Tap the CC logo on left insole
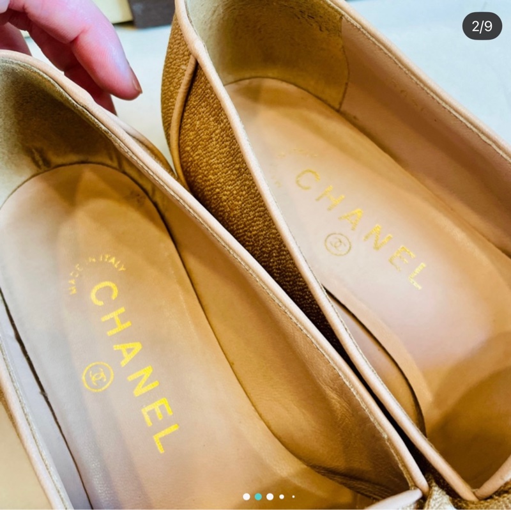Screen dimensions: 511x510 98,376
